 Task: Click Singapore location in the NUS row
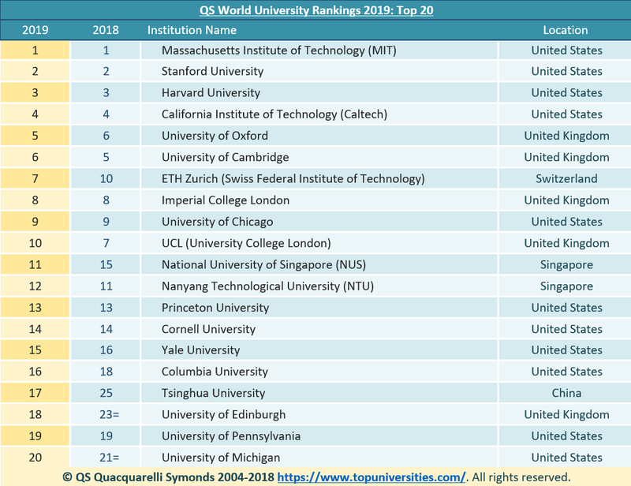(566, 264)
